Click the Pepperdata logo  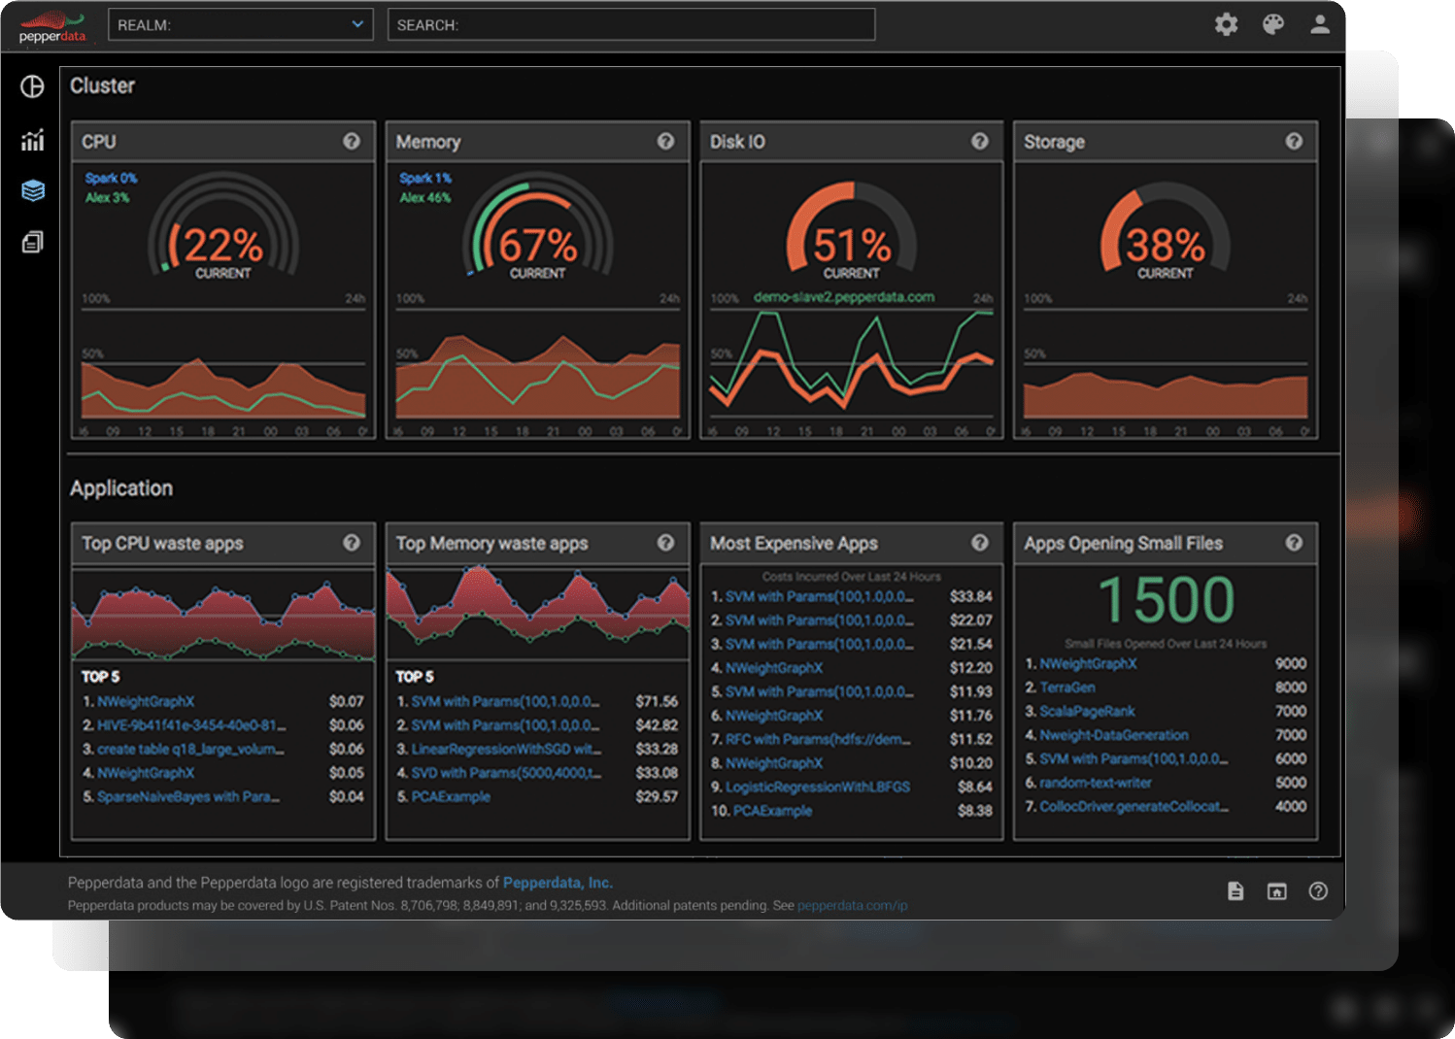(52, 26)
